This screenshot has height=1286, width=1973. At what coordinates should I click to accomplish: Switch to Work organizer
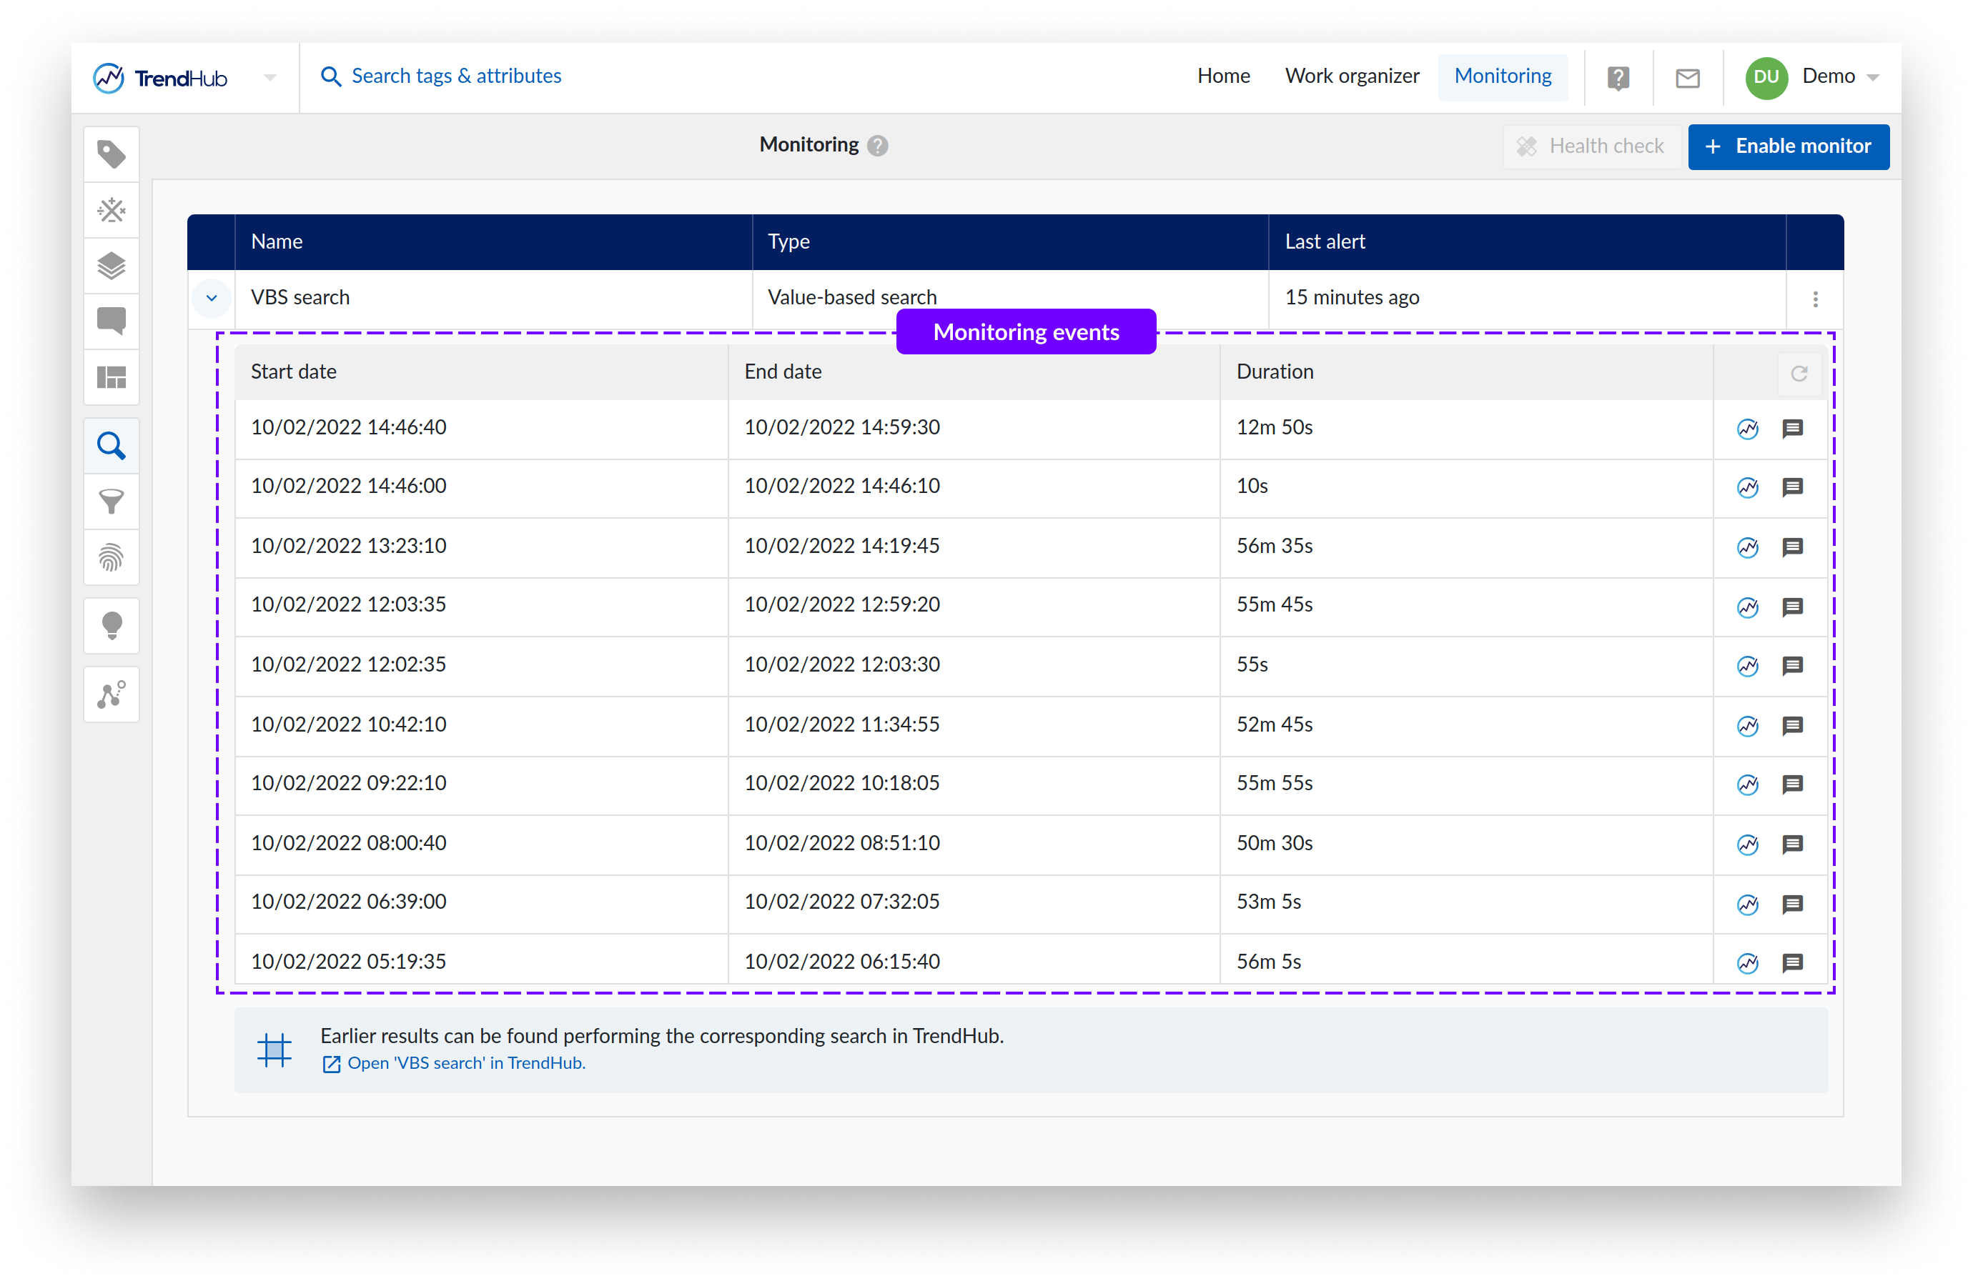pyautogui.click(x=1351, y=76)
